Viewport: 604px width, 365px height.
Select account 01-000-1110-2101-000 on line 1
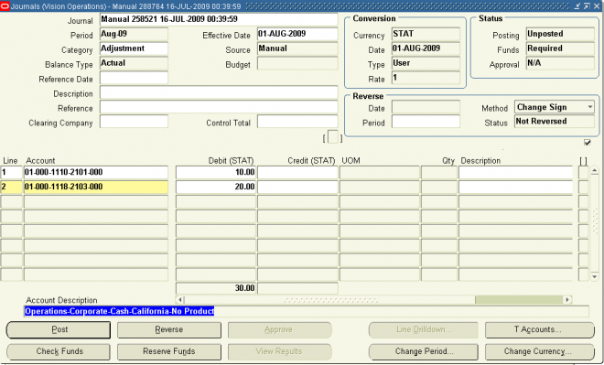[x=95, y=173]
